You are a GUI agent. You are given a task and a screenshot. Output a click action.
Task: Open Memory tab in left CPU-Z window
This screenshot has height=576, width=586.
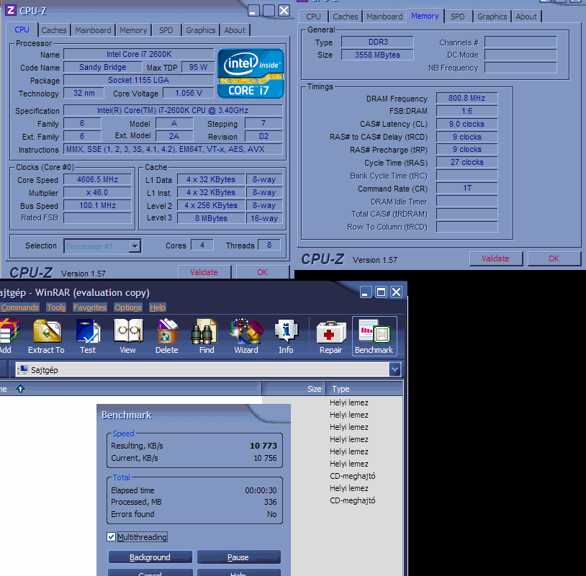[x=133, y=30]
